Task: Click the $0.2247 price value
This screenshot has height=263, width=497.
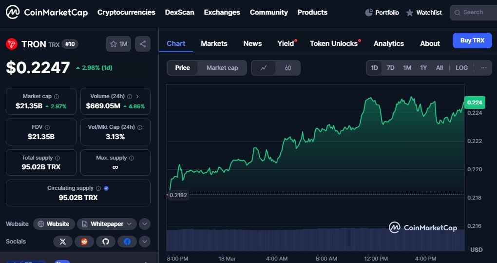Action: (x=38, y=67)
